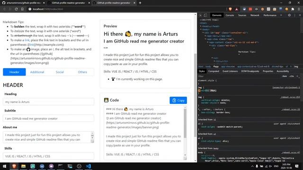Screen dimensions: 303x170
Task: Switch to the Console tab in DevTools
Action: pos(230,15)
